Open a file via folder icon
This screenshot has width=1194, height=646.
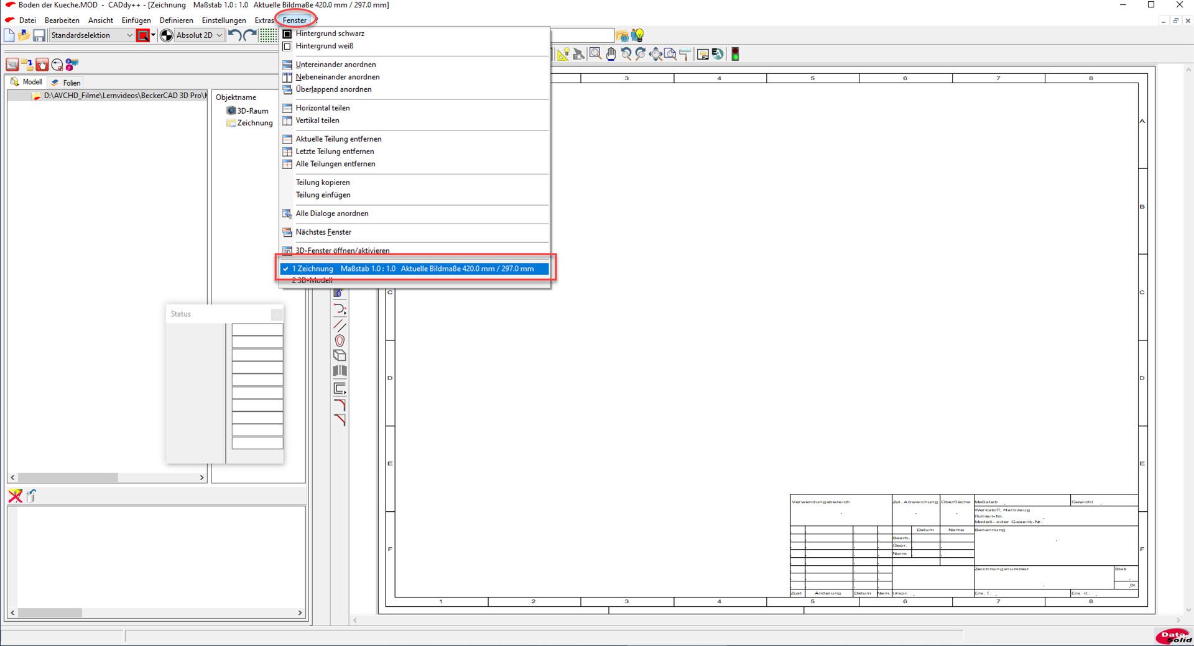(x=24, y=35)
